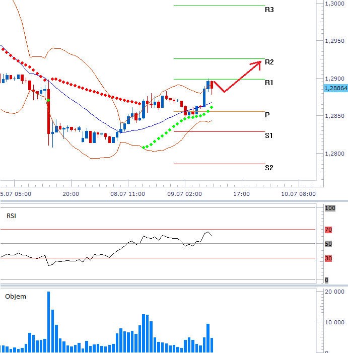This screenshot has width=348, height=353.
Task: Click the 10.07 08:00 time label
Action: [x=299, y=194]
